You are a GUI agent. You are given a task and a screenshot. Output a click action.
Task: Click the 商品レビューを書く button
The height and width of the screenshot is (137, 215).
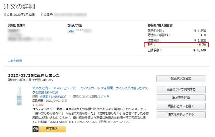click(181, 106)
